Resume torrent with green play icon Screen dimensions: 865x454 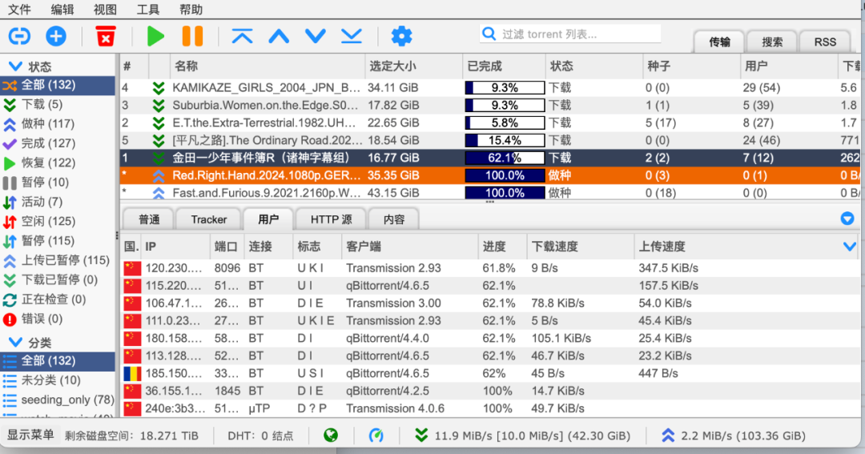[x=155, y=36]
